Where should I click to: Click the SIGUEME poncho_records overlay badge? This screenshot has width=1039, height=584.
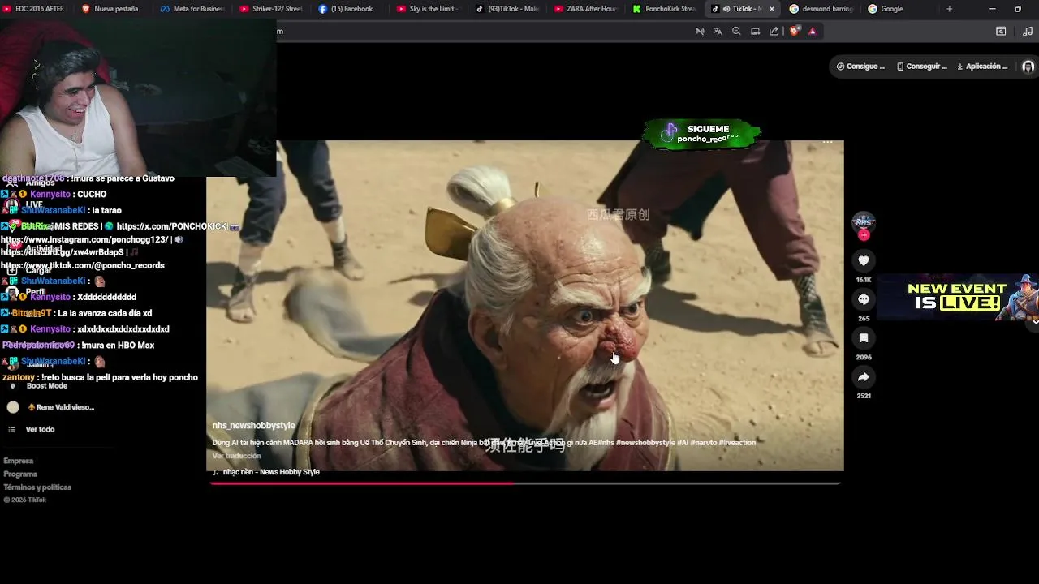coord(702,133)
